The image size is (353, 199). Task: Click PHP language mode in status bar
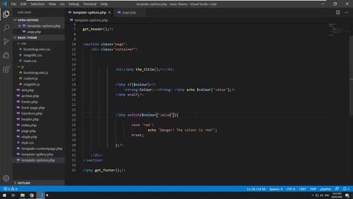313,189
